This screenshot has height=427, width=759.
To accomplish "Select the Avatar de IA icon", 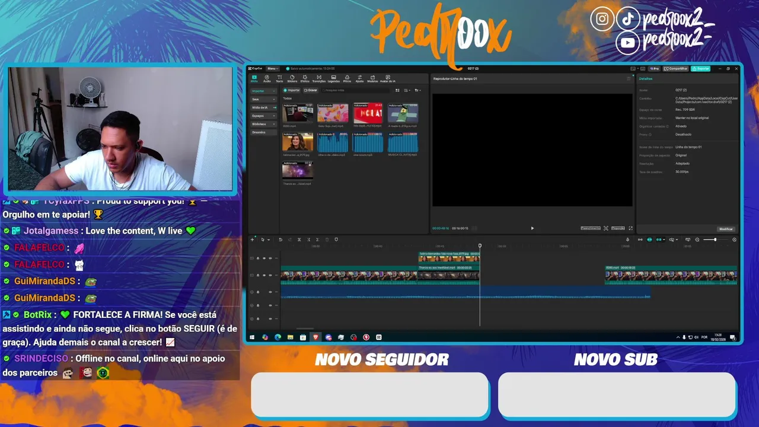I will pyautogui.click(x=388, y=78).
